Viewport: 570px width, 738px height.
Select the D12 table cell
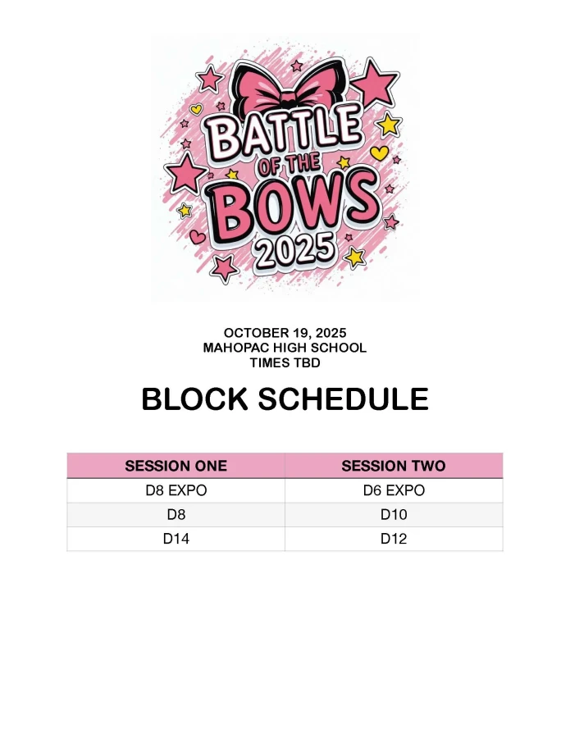click(x=394, y=539)
